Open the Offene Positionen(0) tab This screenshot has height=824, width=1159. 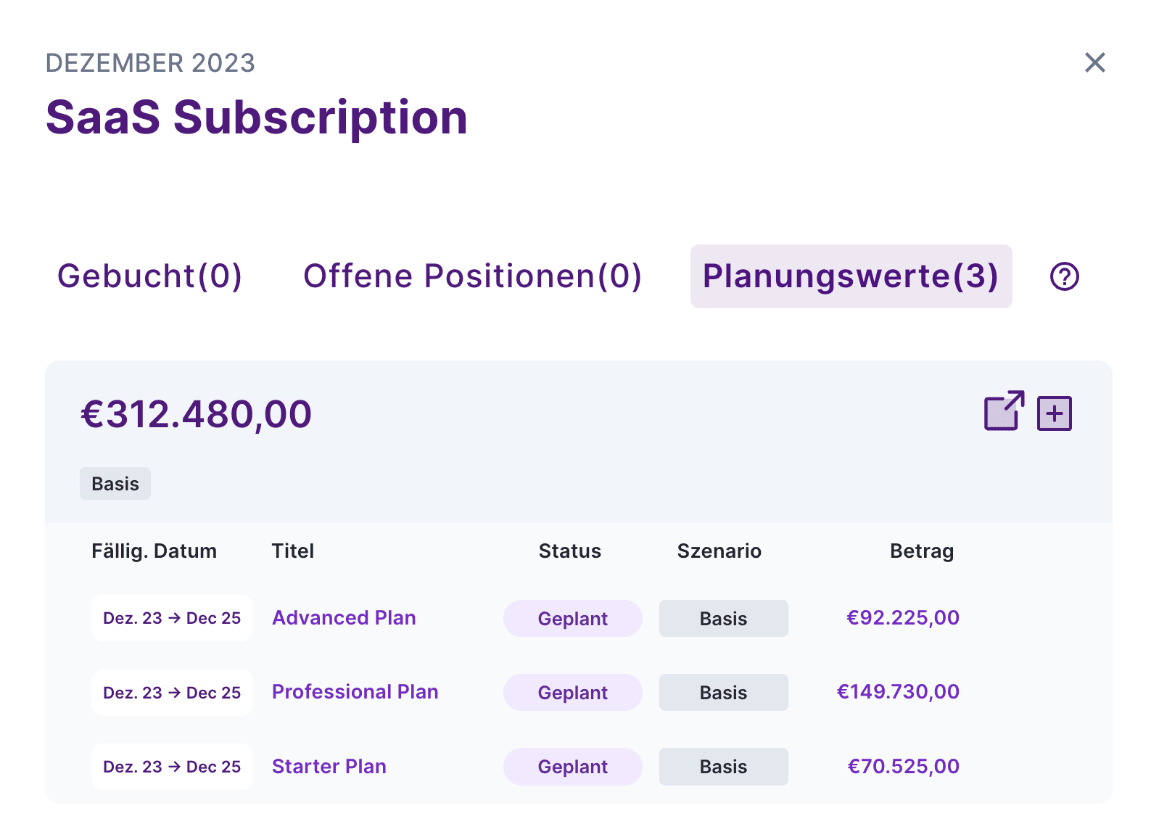(x=472, y=276)
